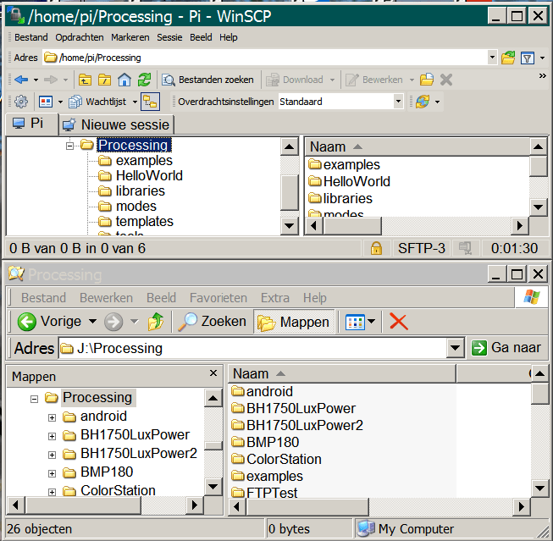
Task: Click the toolbar overflow chevron in WinSCP
Action: [x=543, y=75]
